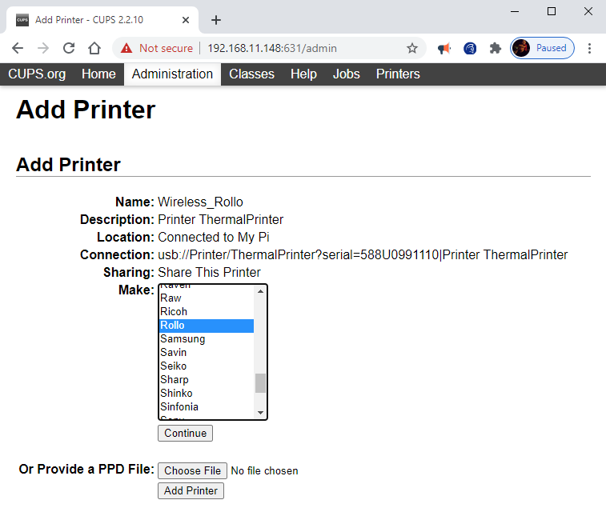The width and height of the screenshot is (606, 512).
Task: Go to the Home section
Action: point(98,74)
